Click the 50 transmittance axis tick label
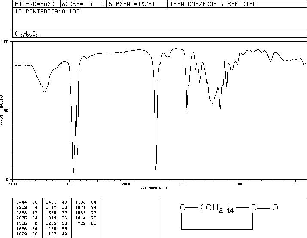The width and height of the screenshot is (307, 238). 6,111
